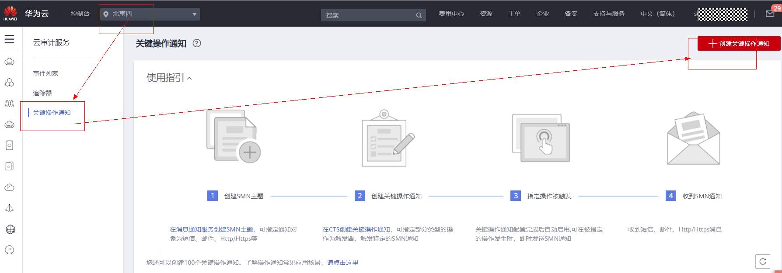Click the cloud network sidebar icon
The image size is (782, 273).
point(9,187)
